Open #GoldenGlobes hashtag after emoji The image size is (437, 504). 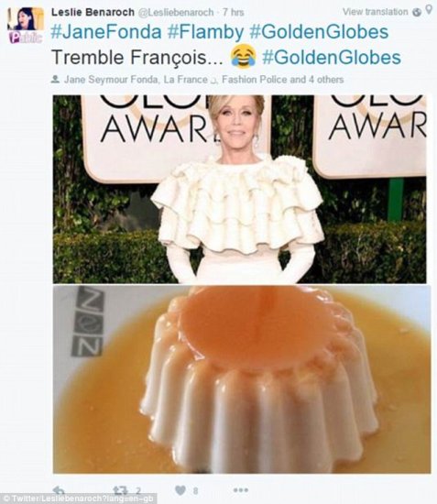coord(332,58)
